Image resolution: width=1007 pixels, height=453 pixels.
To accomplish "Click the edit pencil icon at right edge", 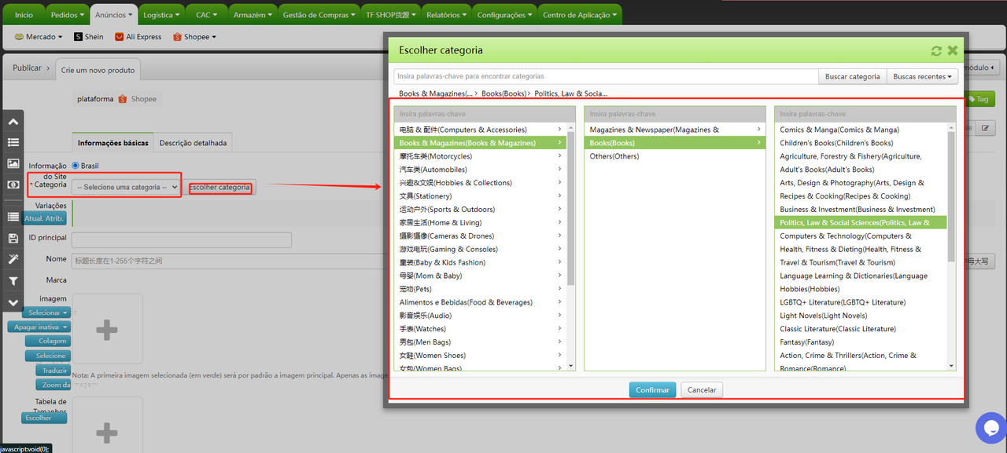I will 983,127.
